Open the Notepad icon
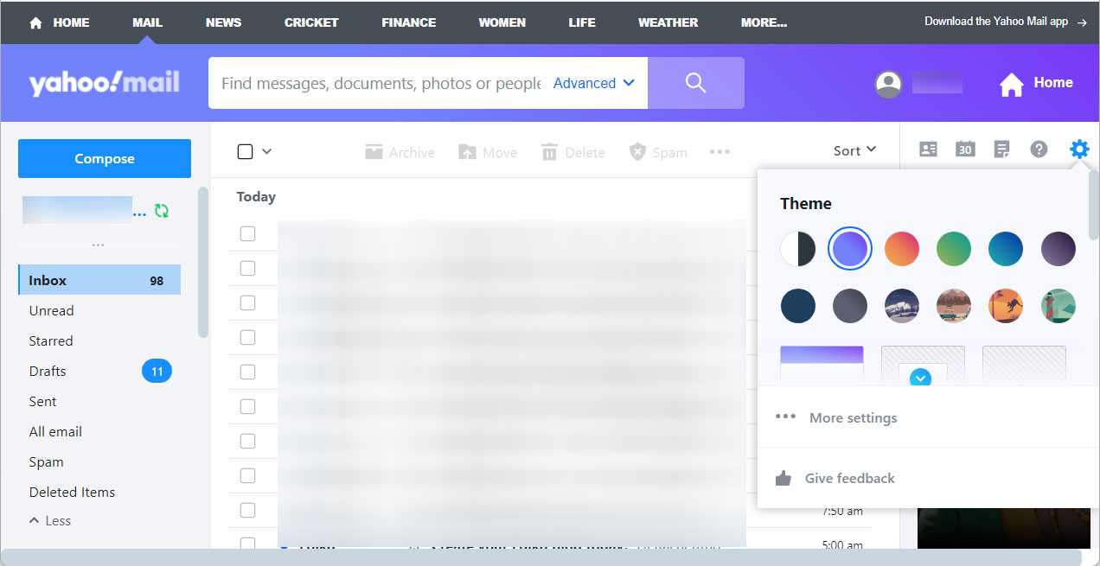Screen dimensions: 1100x566 pyautogui.click(x=1001, y=149)
